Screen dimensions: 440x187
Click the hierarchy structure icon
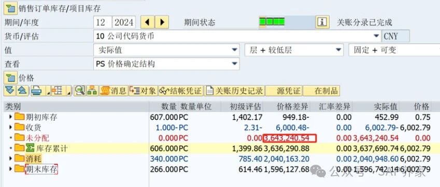coord(92,90)
